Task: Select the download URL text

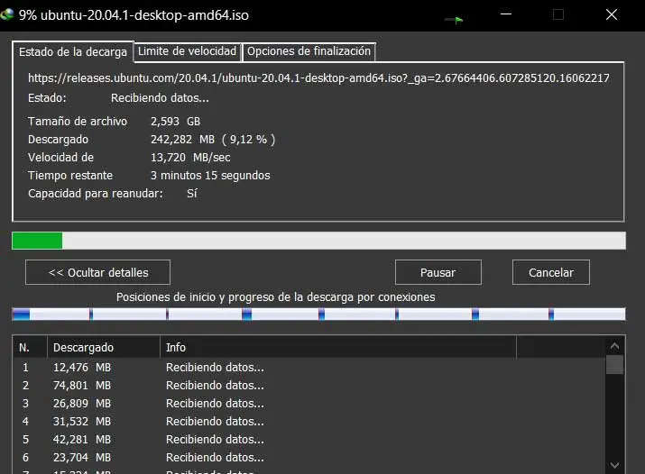Action: (318, 78)
